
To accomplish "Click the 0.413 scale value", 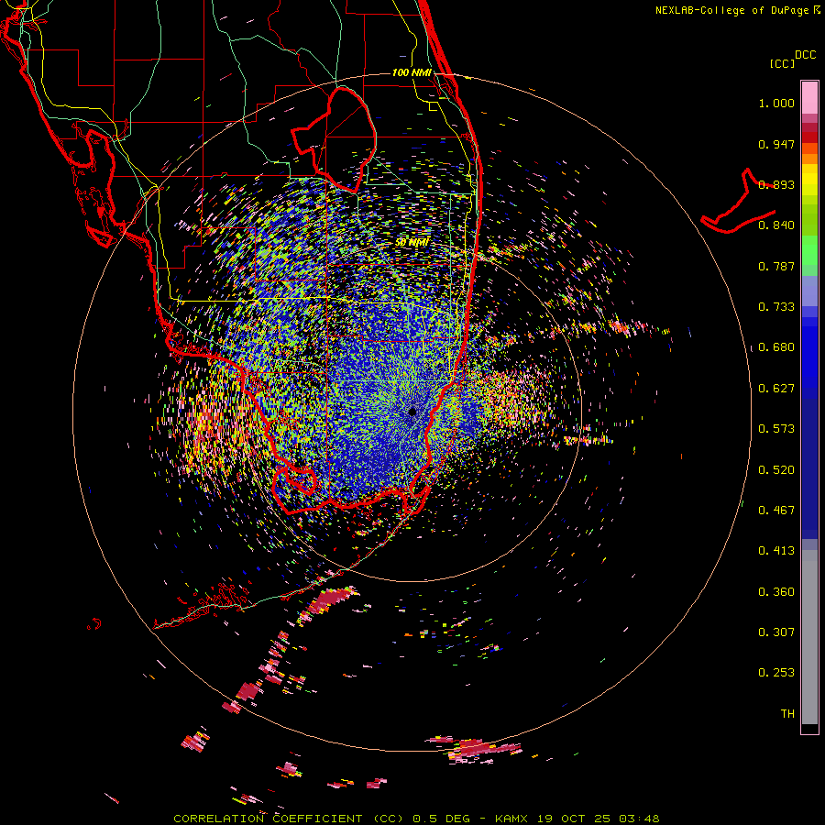I will coord(776,551).
